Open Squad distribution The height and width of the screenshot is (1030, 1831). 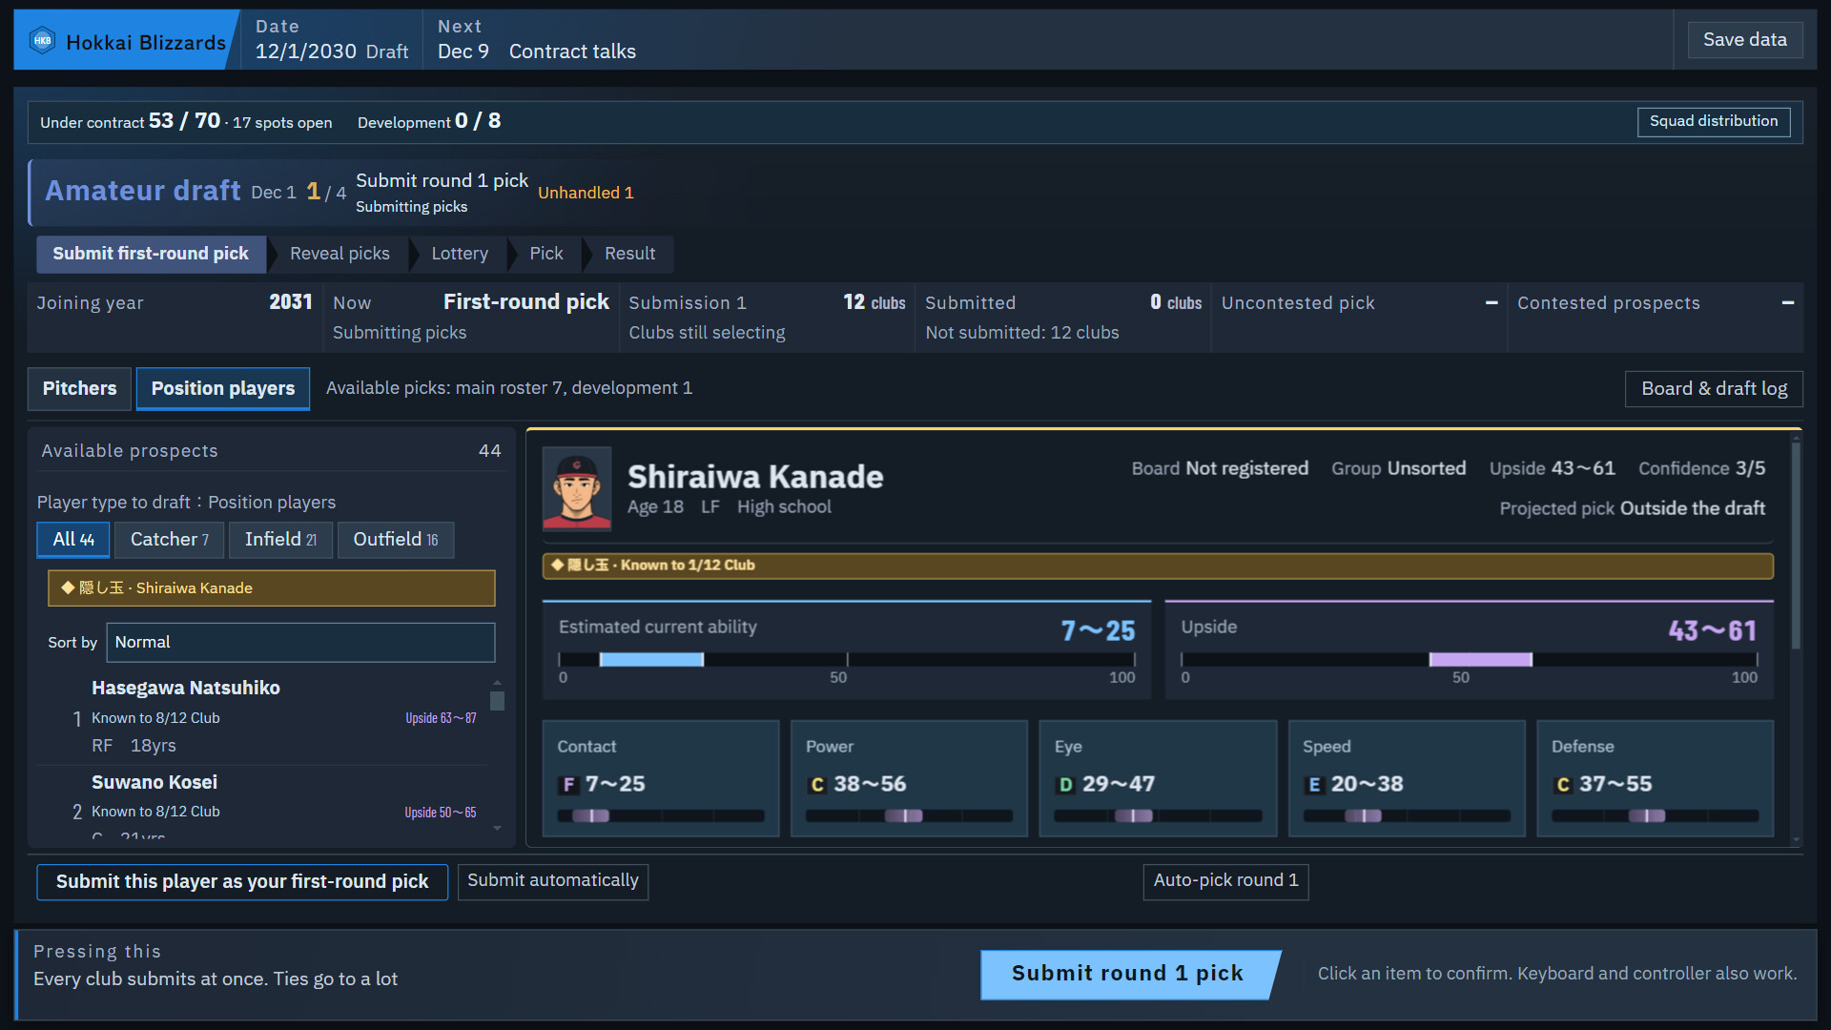coord(1714,121)
